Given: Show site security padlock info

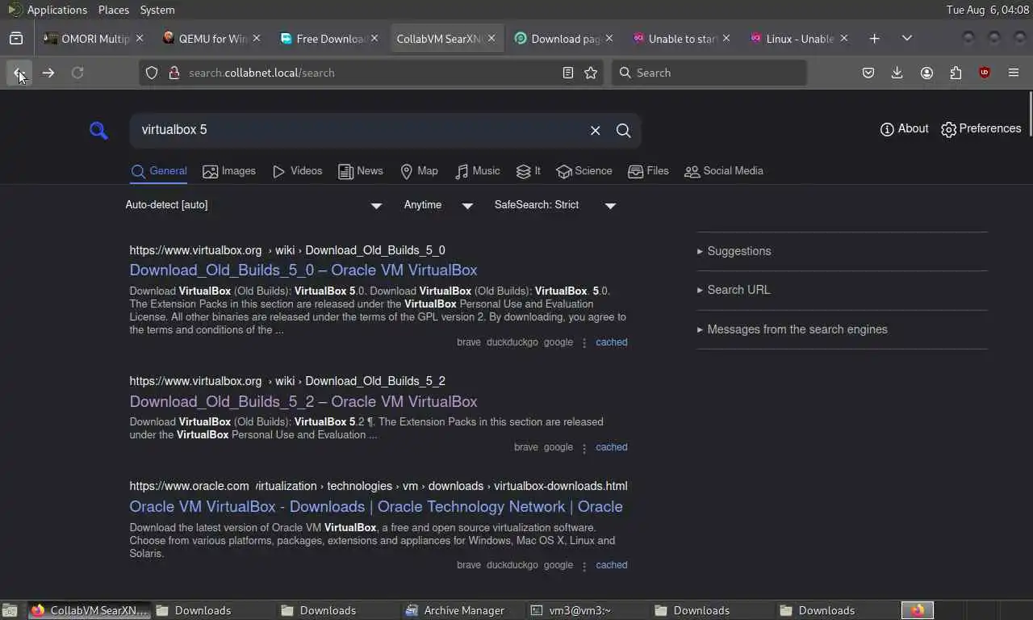Looking at the screenshot, I should [174, 73].
